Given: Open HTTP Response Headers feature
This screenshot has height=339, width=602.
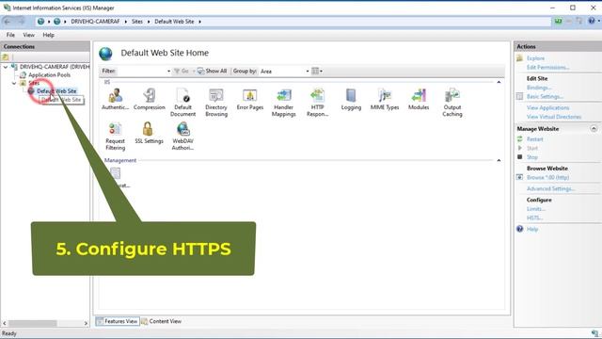Looking at the screenshot, I should (318, 103).
